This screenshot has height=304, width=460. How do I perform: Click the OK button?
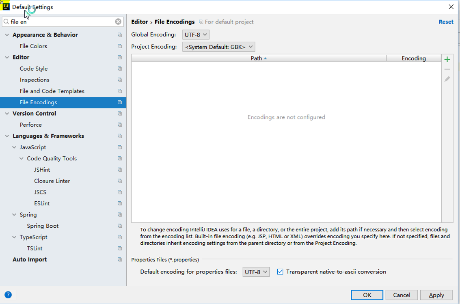click(367, 295)
